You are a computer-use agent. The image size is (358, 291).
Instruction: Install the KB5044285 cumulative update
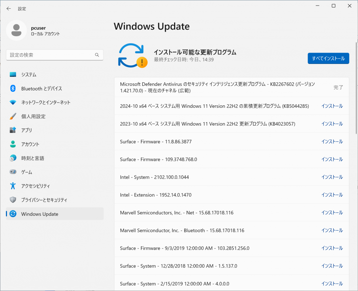click(x=332, y=106)
